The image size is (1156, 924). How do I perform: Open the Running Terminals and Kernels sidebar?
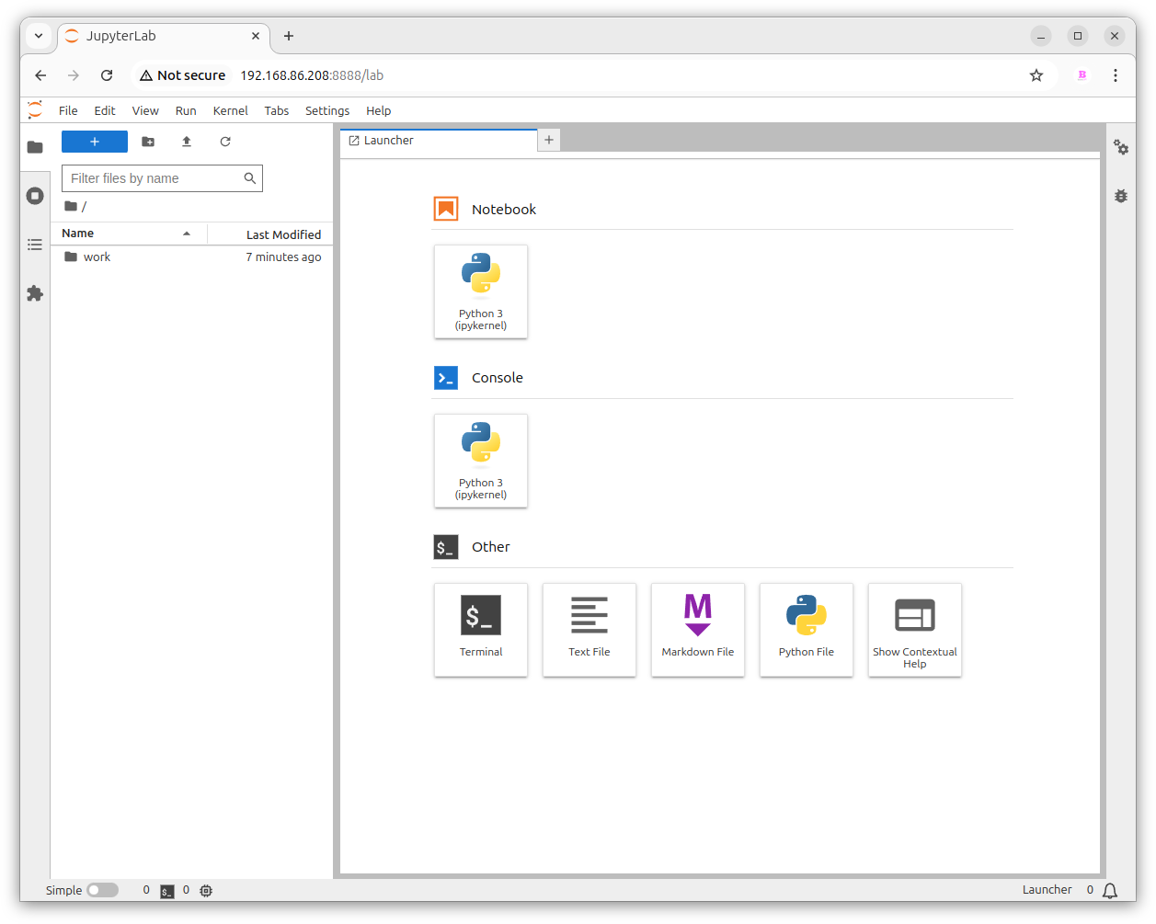click(x=35, y=196)
